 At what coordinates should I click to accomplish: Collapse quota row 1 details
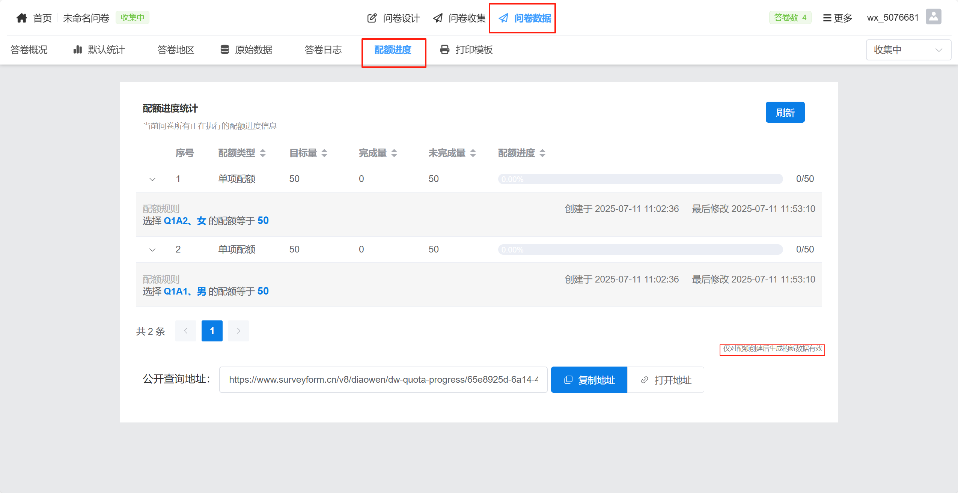[x=152, y=179]
